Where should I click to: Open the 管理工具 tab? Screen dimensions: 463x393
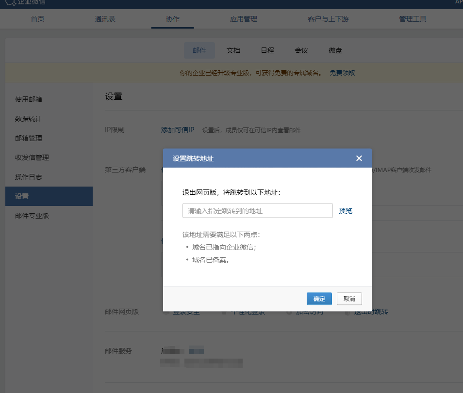[x=413, y=19]
